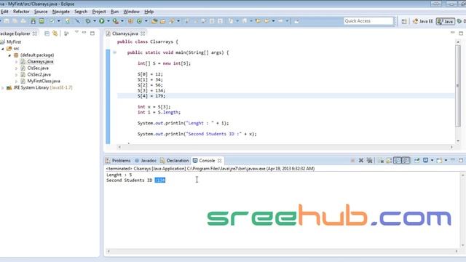
Task: Toggle Show Console on Standard Out change
Action: (398, 160)
